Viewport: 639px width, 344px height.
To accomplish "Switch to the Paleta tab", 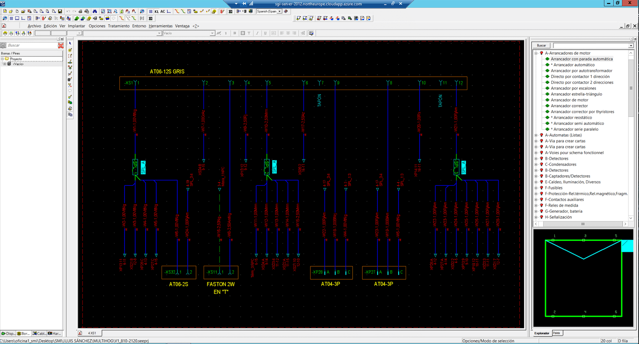I will 557,333.
